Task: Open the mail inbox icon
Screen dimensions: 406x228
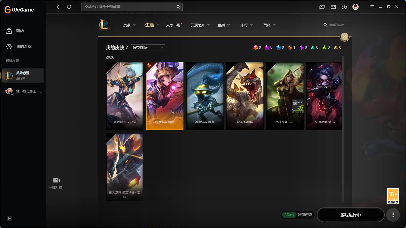Action: [x=333, y=7]
